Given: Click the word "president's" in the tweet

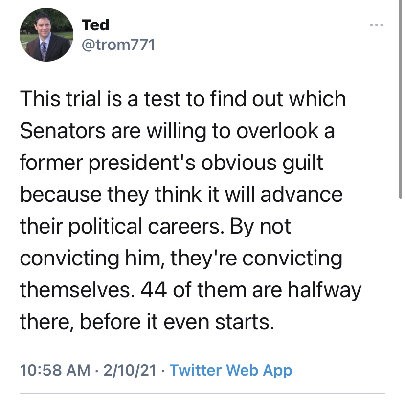Looking at the screenshot, I should point(146,164).
